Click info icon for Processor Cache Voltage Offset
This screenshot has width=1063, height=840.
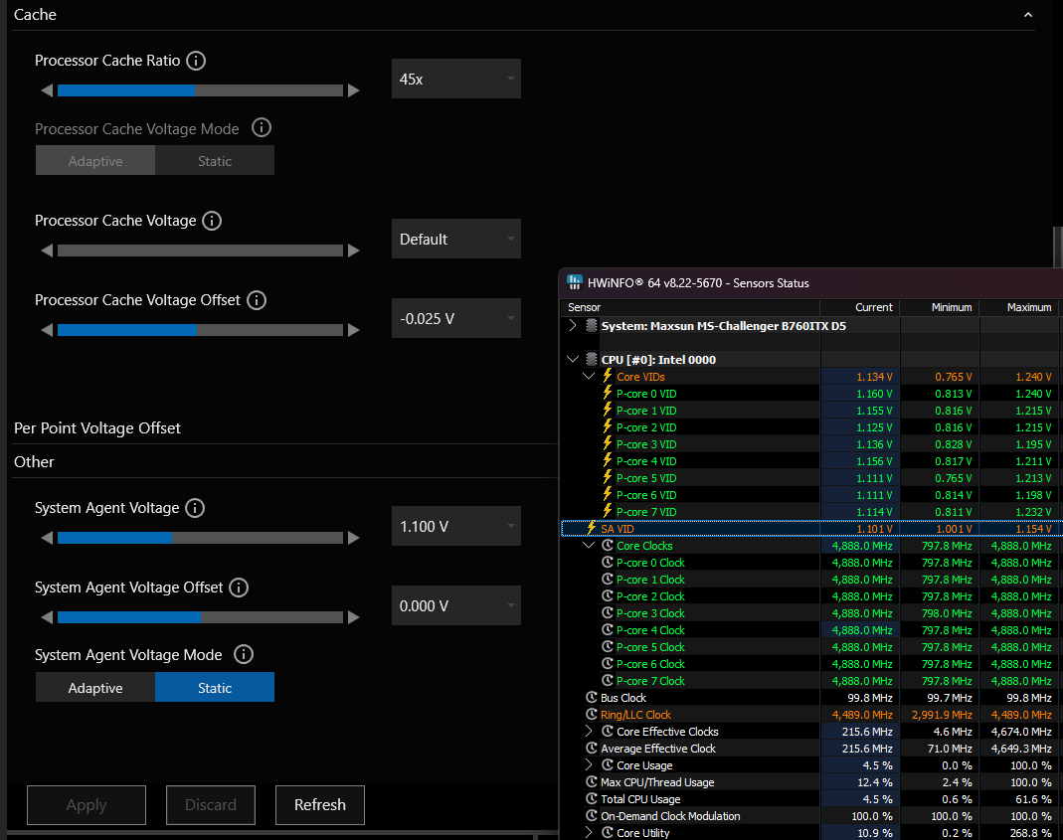257,300
